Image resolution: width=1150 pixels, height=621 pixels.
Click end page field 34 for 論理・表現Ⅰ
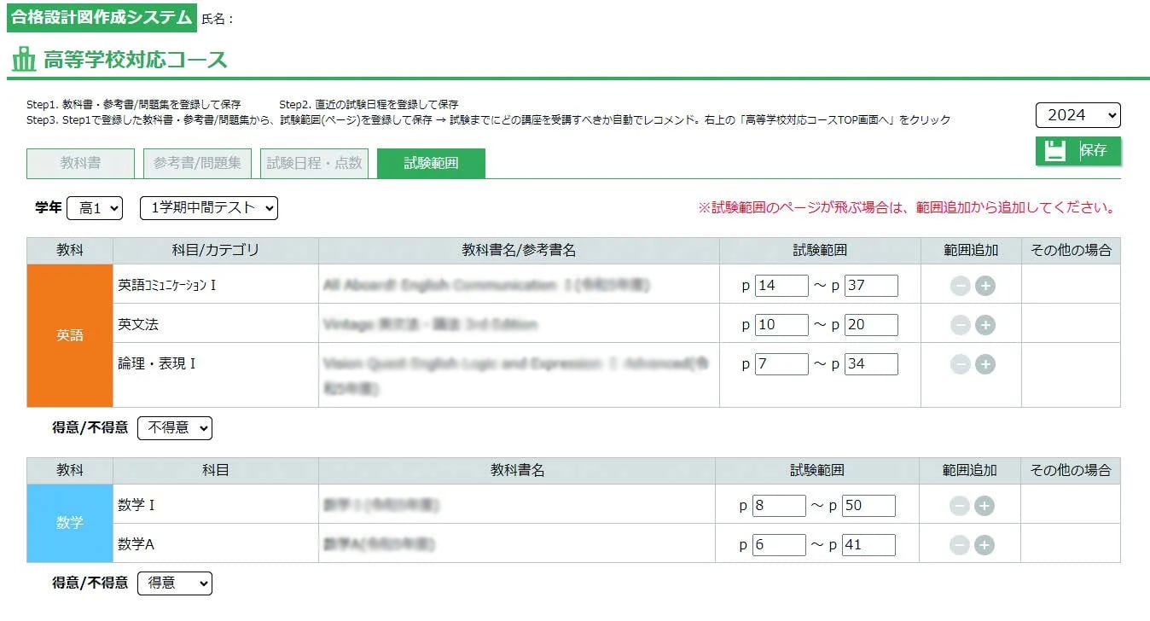(x=871, y=364)
